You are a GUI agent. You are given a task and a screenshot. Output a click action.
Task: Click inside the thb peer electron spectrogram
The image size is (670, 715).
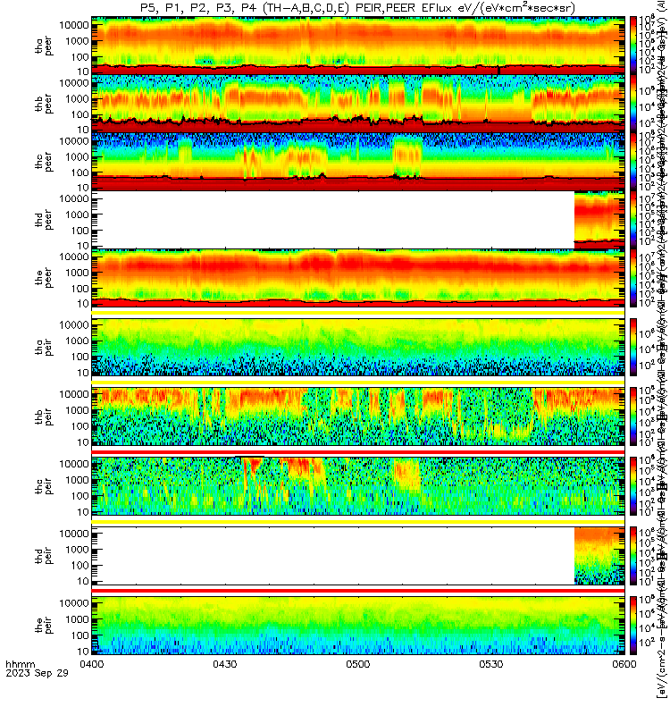point(358,104)
